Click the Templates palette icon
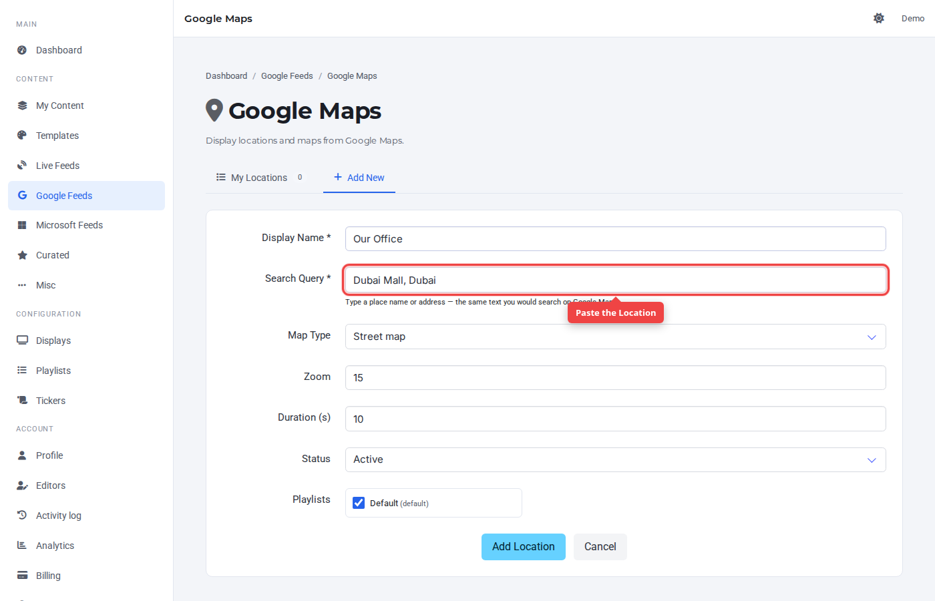The image size is (935, 601). pos(22,136)
